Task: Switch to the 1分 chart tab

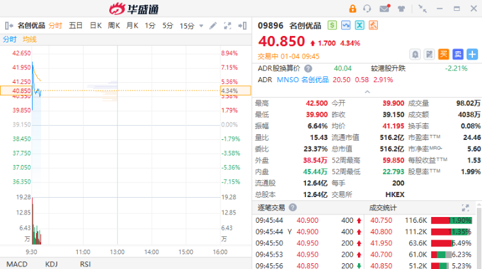Action: point(150,26)
